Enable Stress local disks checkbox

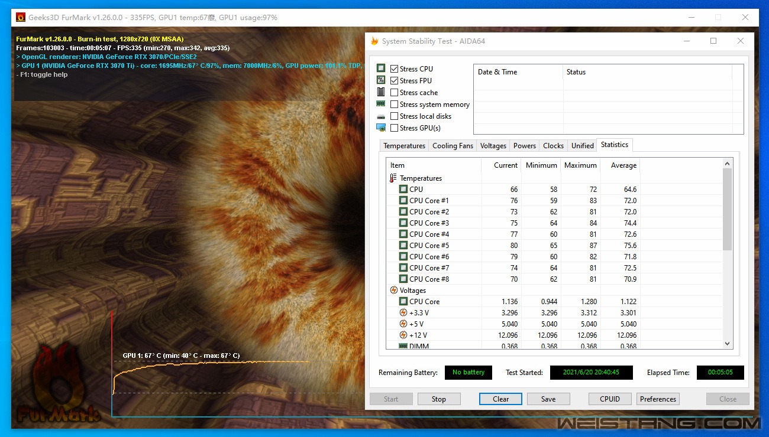(394, 116)
